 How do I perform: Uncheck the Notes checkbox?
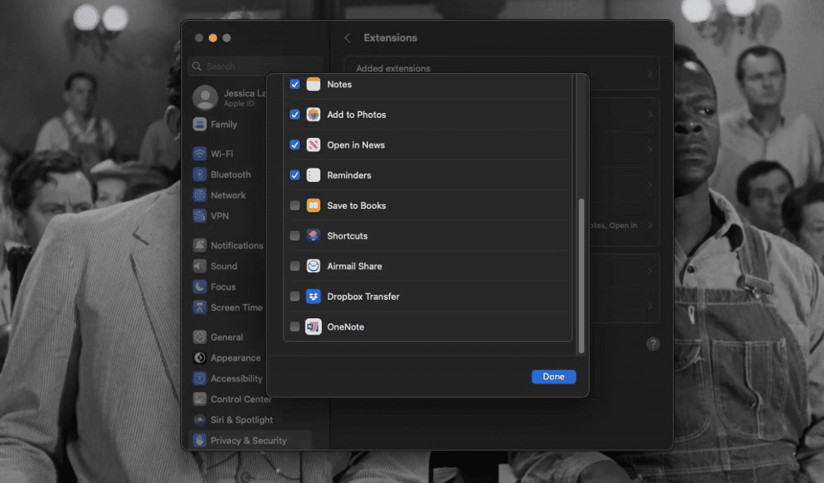[x=295, y=84]
